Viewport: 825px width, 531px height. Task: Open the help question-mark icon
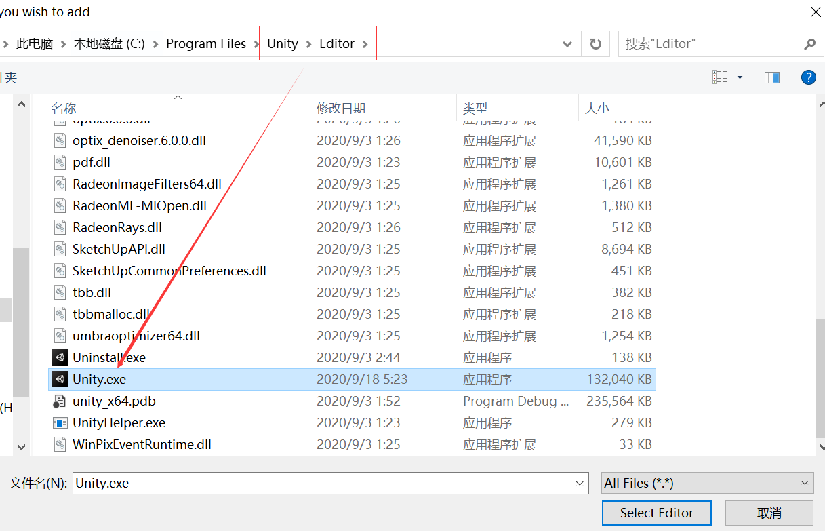click(808, 77)
